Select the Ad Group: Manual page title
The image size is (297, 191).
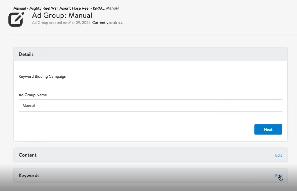[x=62, y=15]
